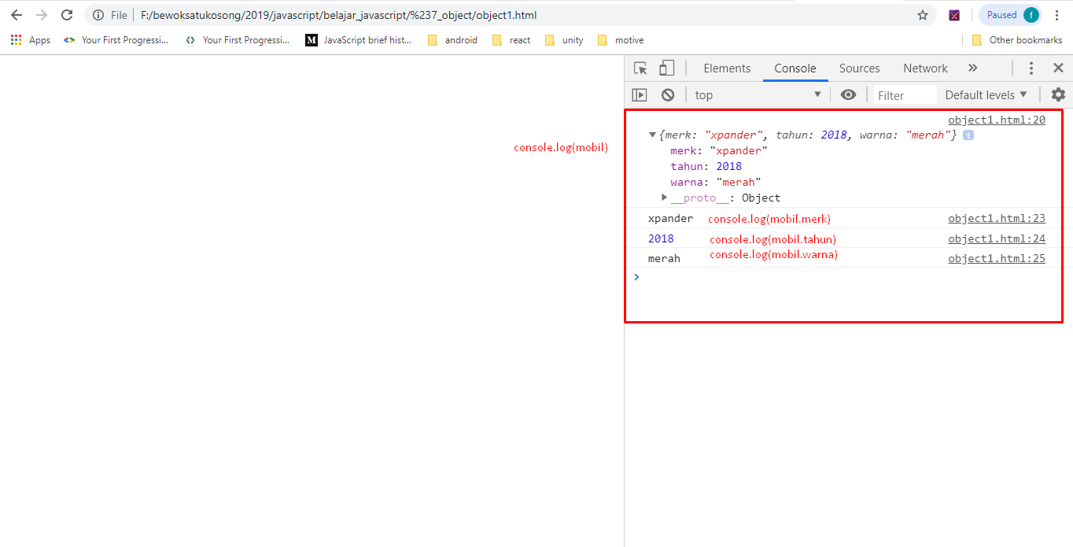1073x547 pixels.
Task: Expand the __proto__ property
Action: [x=664, y=198]
